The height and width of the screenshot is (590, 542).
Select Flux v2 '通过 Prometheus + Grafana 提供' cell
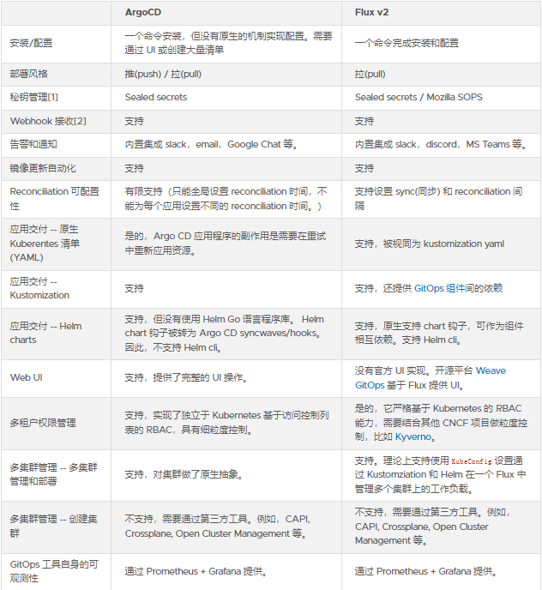click(x=425, y=571)
